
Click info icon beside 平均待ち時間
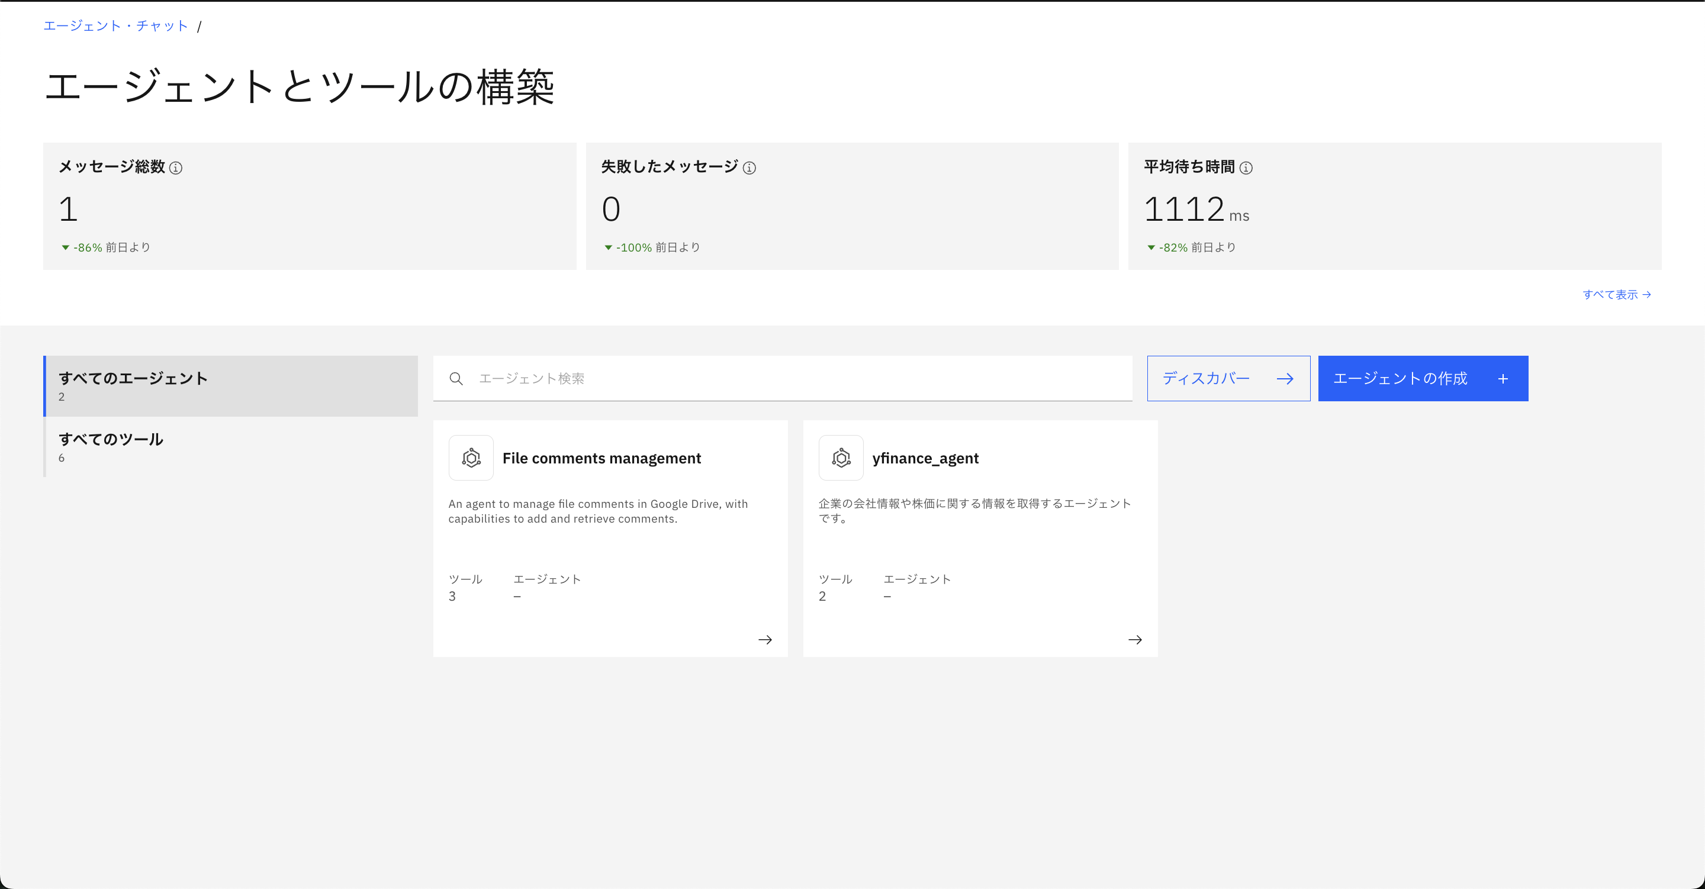(1246, 168)
